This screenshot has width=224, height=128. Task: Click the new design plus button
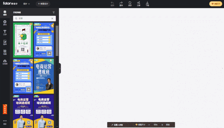(43, 4)
